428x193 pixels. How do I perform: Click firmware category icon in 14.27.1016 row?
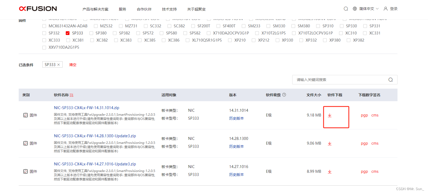coord(26,171)
